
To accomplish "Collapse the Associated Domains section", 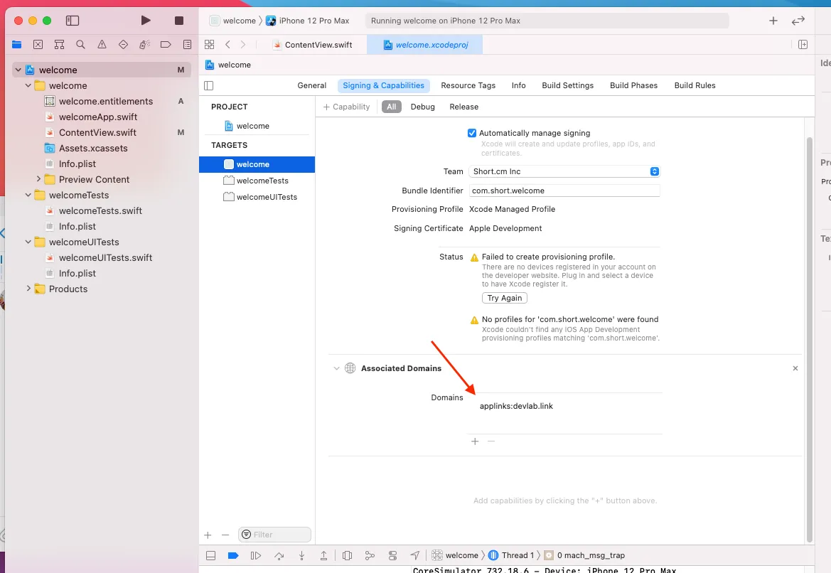I will coord(336,368).
